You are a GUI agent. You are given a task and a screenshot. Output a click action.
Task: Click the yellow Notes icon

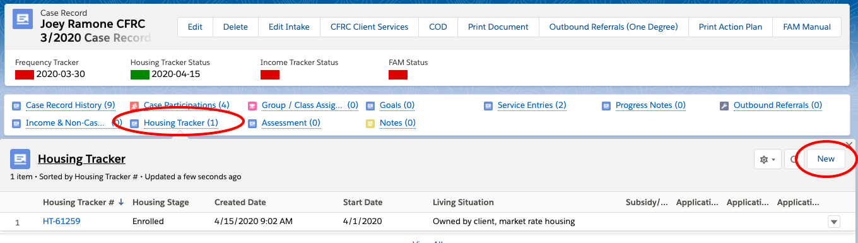370,123
